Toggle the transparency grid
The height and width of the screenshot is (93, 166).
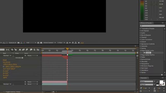(x=41, y=43)
